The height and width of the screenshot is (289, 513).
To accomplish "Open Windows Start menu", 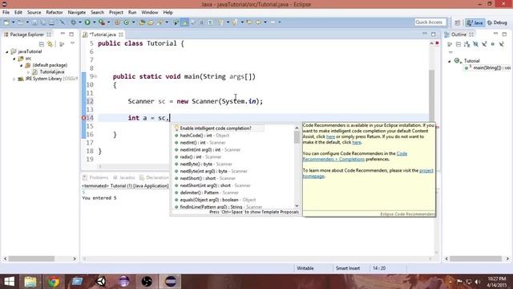I will click(x=9, y=282).
